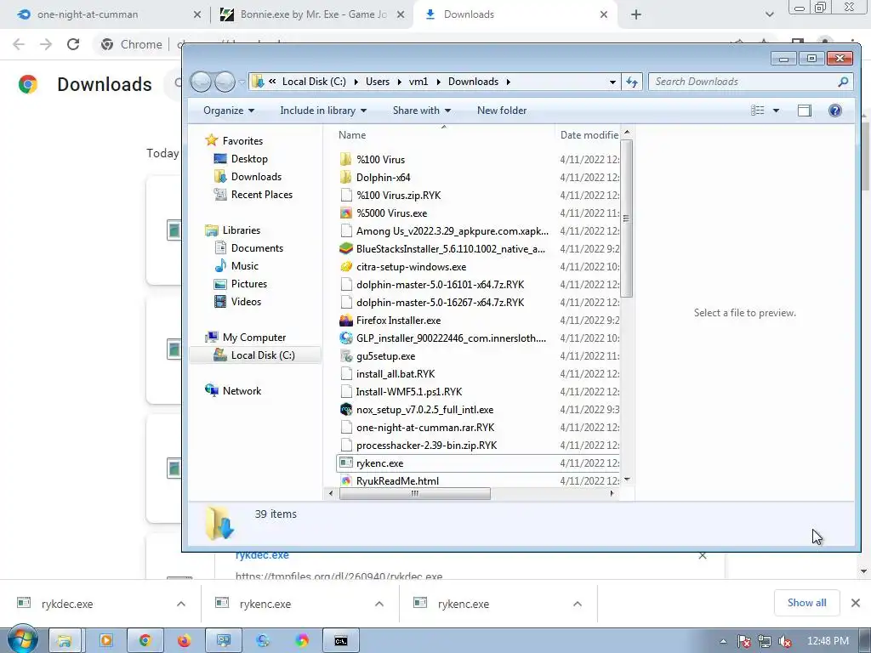Screen dimensions: 871x653
Task: Select the nox_setup_v7.0.2.5 file icon
Action: 345,410
